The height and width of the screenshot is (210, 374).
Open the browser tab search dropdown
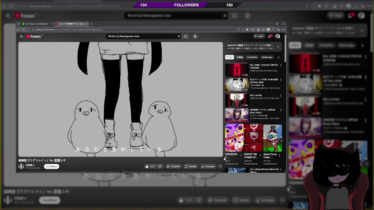(x=18, y=24)
